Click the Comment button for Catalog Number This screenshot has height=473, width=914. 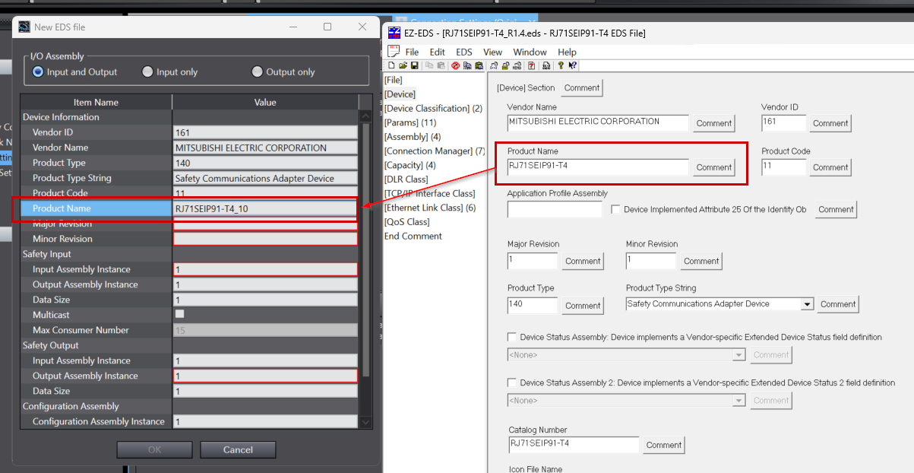click(664, 445)
